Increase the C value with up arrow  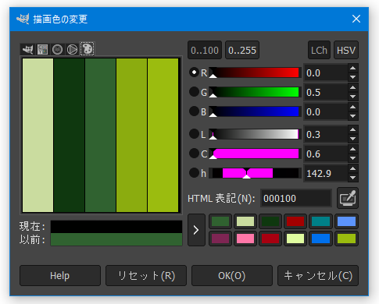click(x=353, y=150)
